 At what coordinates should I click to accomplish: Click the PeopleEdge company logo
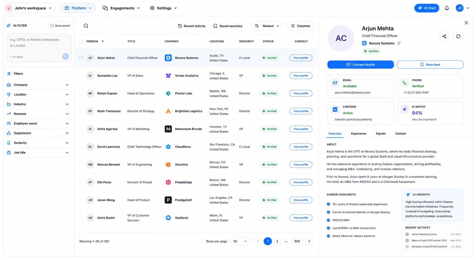click(x=168, y=182)
